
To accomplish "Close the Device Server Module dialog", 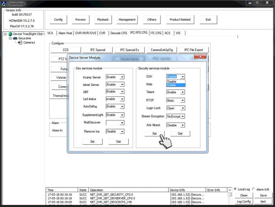I will pyautogui.click(x=200, y=56).
